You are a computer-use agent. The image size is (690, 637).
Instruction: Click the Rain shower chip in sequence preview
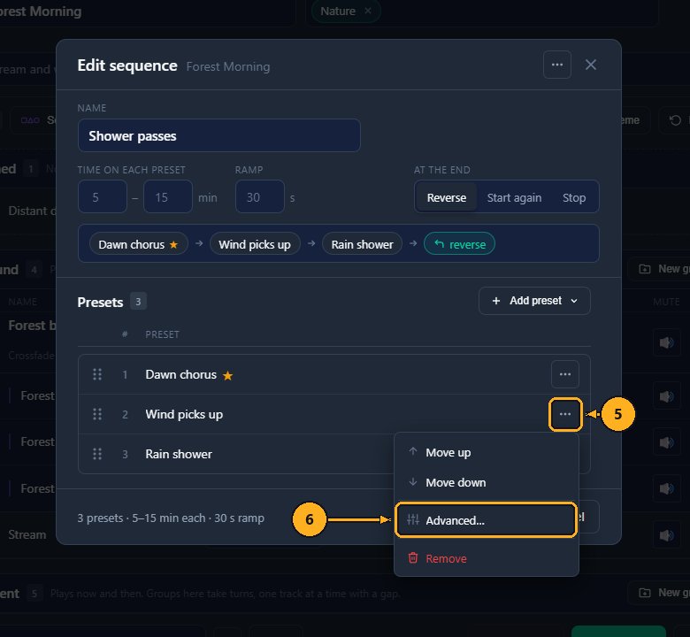(362, 244)
